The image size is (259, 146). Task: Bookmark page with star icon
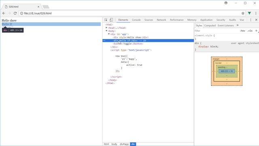(243, 13)
